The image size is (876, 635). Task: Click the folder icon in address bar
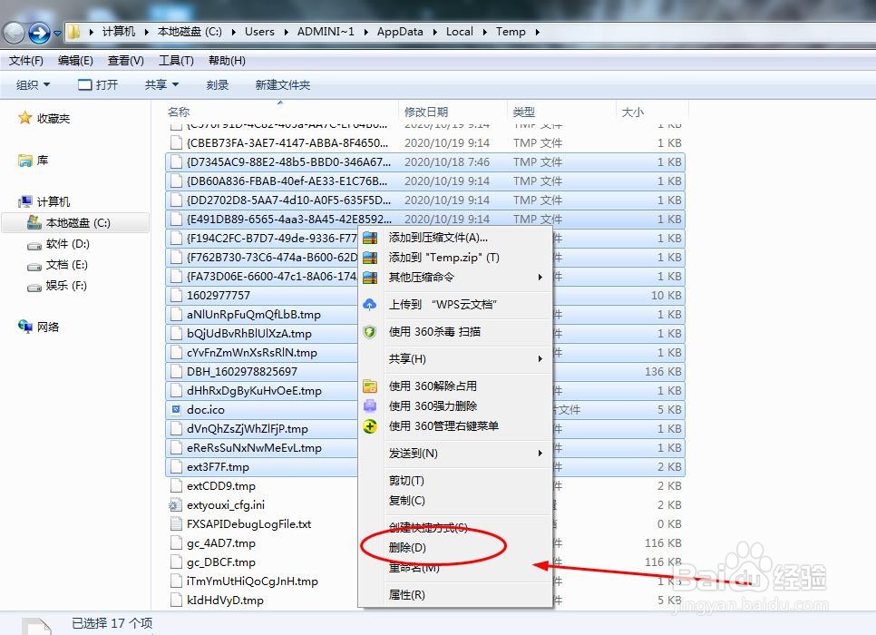tap(73, 32)
